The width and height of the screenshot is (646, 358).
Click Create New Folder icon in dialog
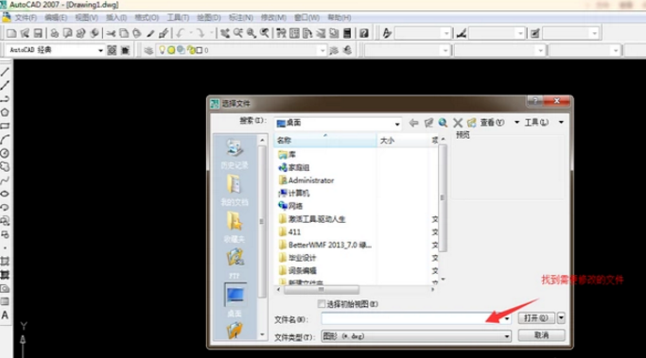(471, 123)
